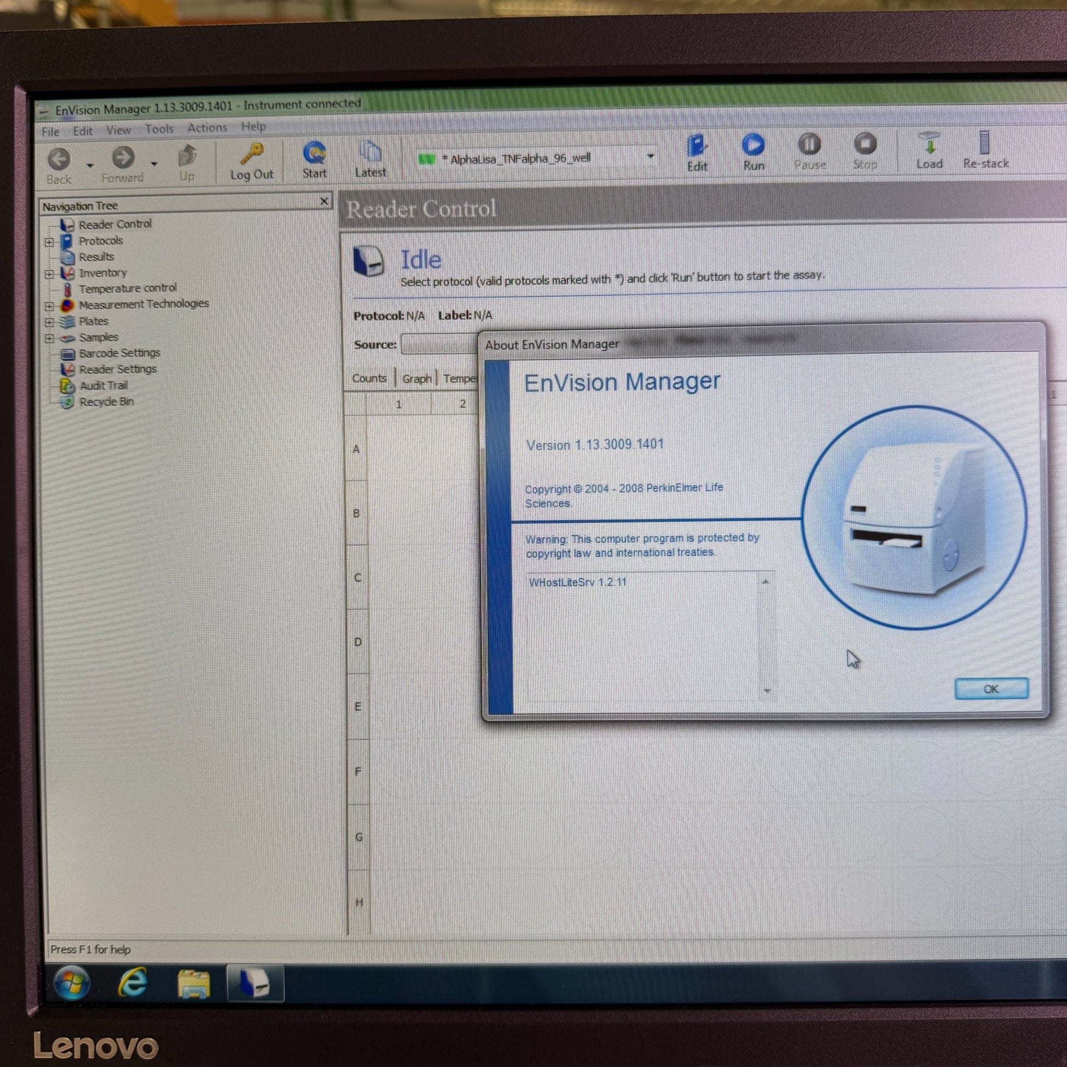Open Audit Trail tree item
1067x1067 pixels.
tap(103, 386)
